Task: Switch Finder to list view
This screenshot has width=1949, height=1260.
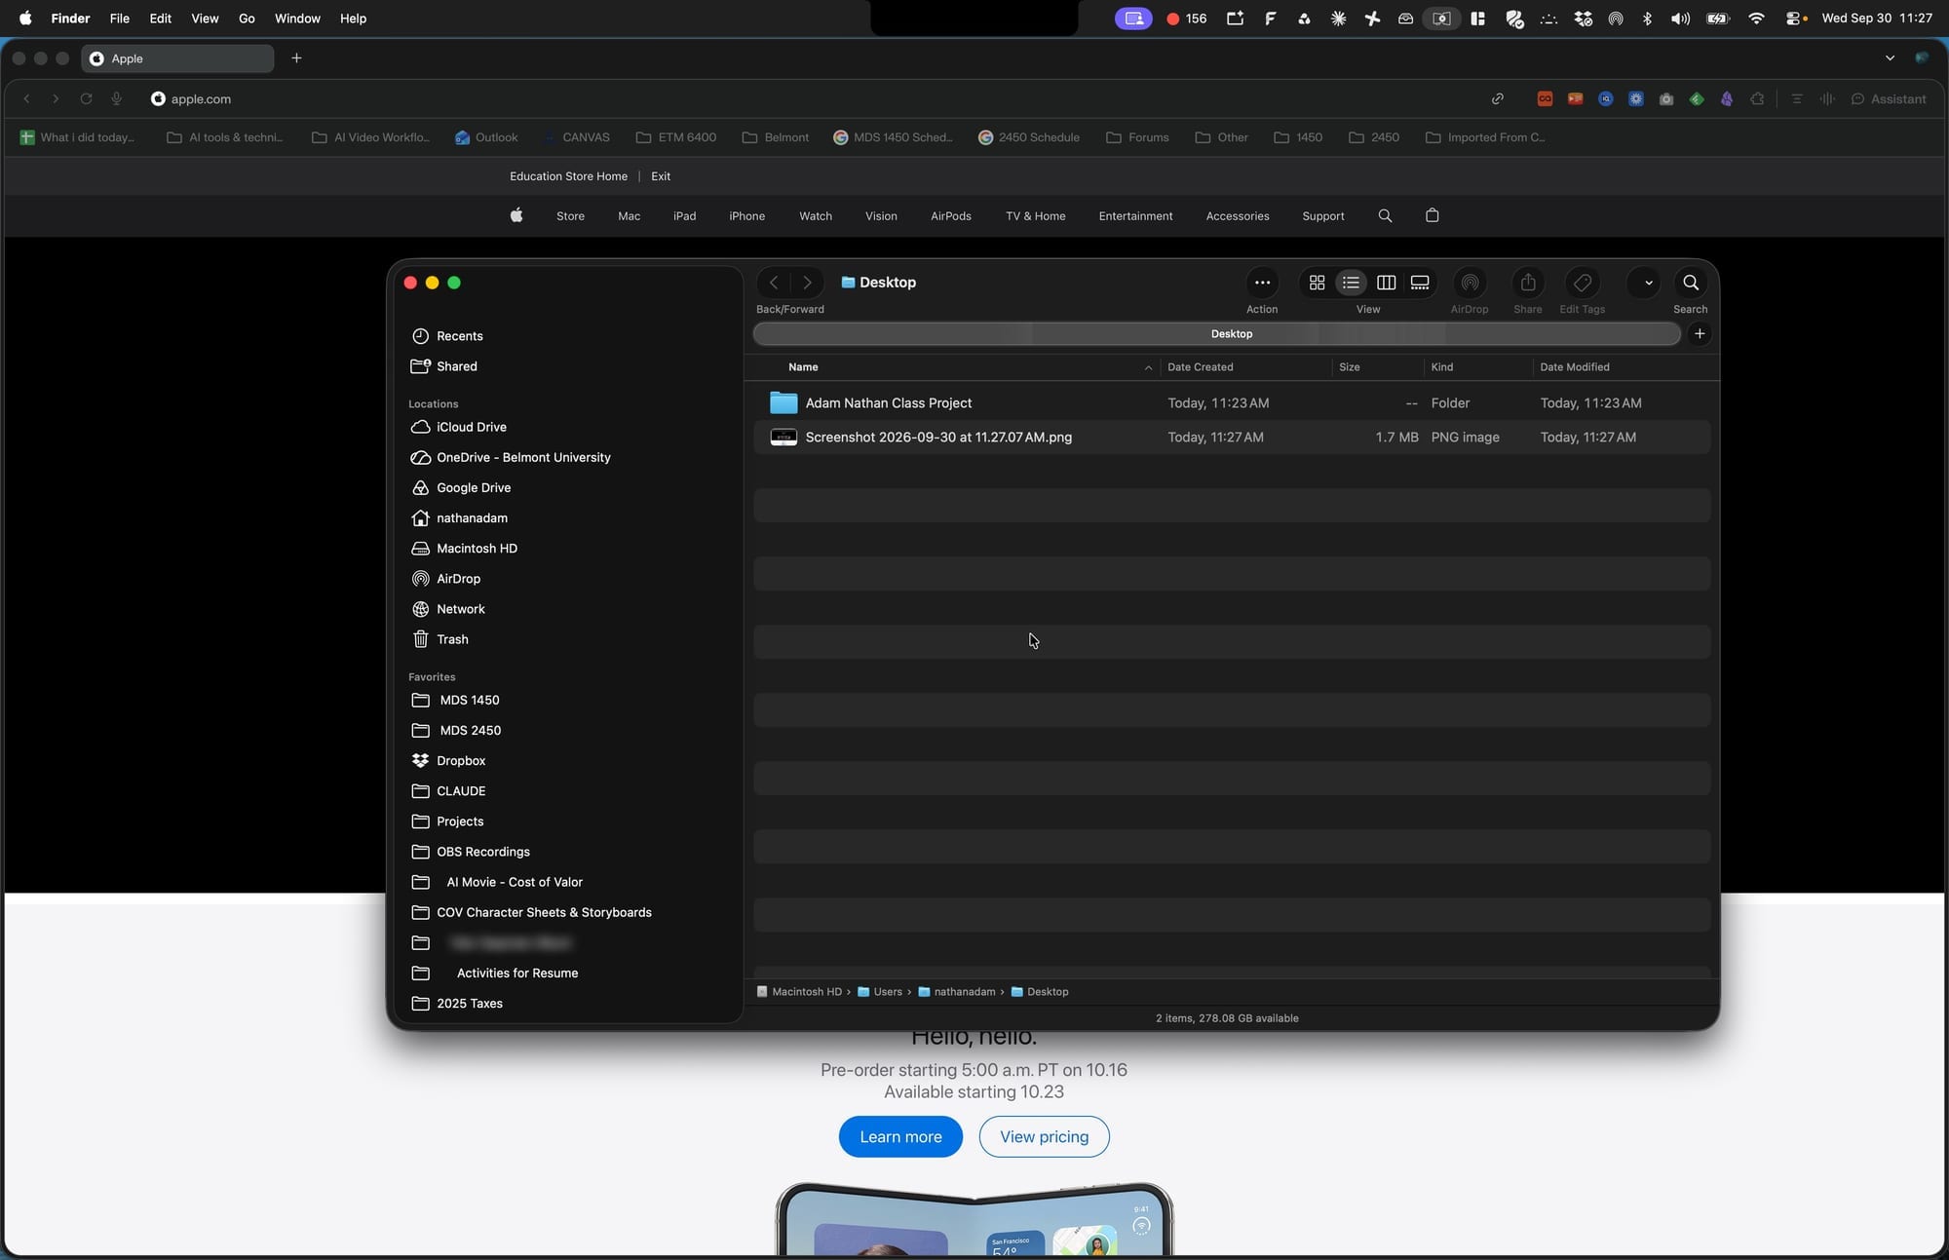Action: [x=1351, y=283]
